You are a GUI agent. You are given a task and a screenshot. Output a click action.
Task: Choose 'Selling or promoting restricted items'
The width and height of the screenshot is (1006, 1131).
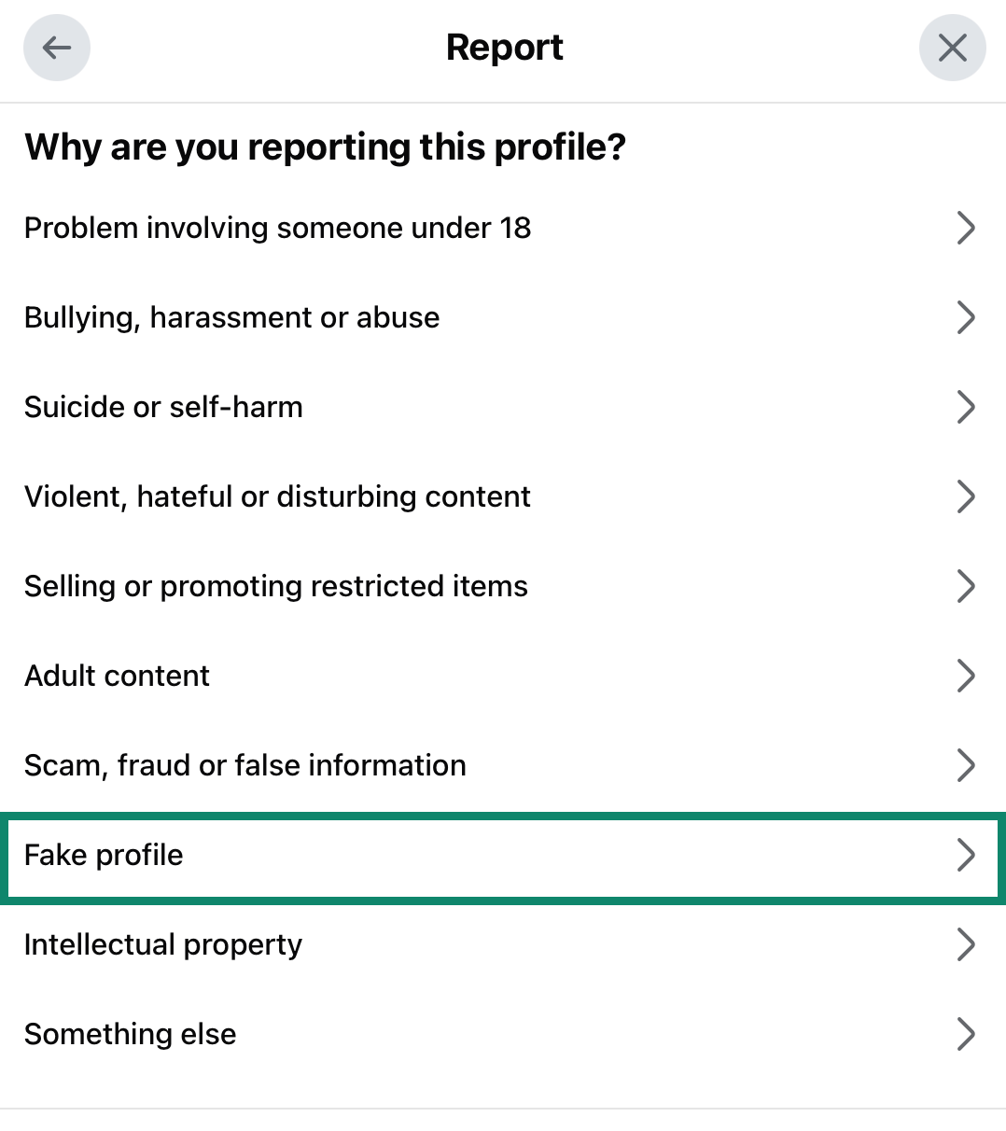coord(275,586)
